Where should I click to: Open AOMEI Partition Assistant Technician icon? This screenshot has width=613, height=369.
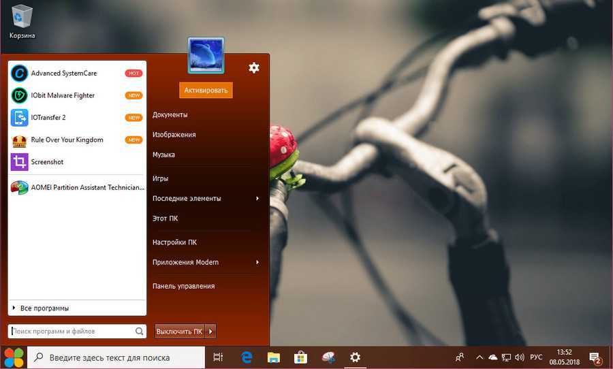pyautogui.click(x=20, y=187)
